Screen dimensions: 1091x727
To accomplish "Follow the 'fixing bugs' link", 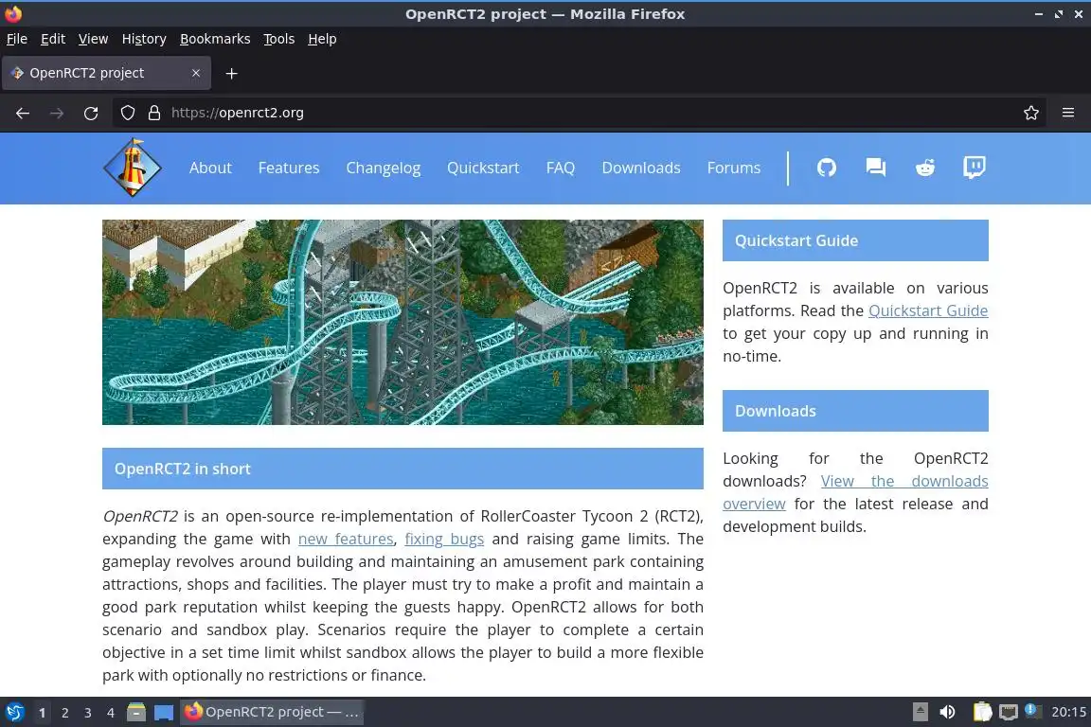I will pos(444,540).
